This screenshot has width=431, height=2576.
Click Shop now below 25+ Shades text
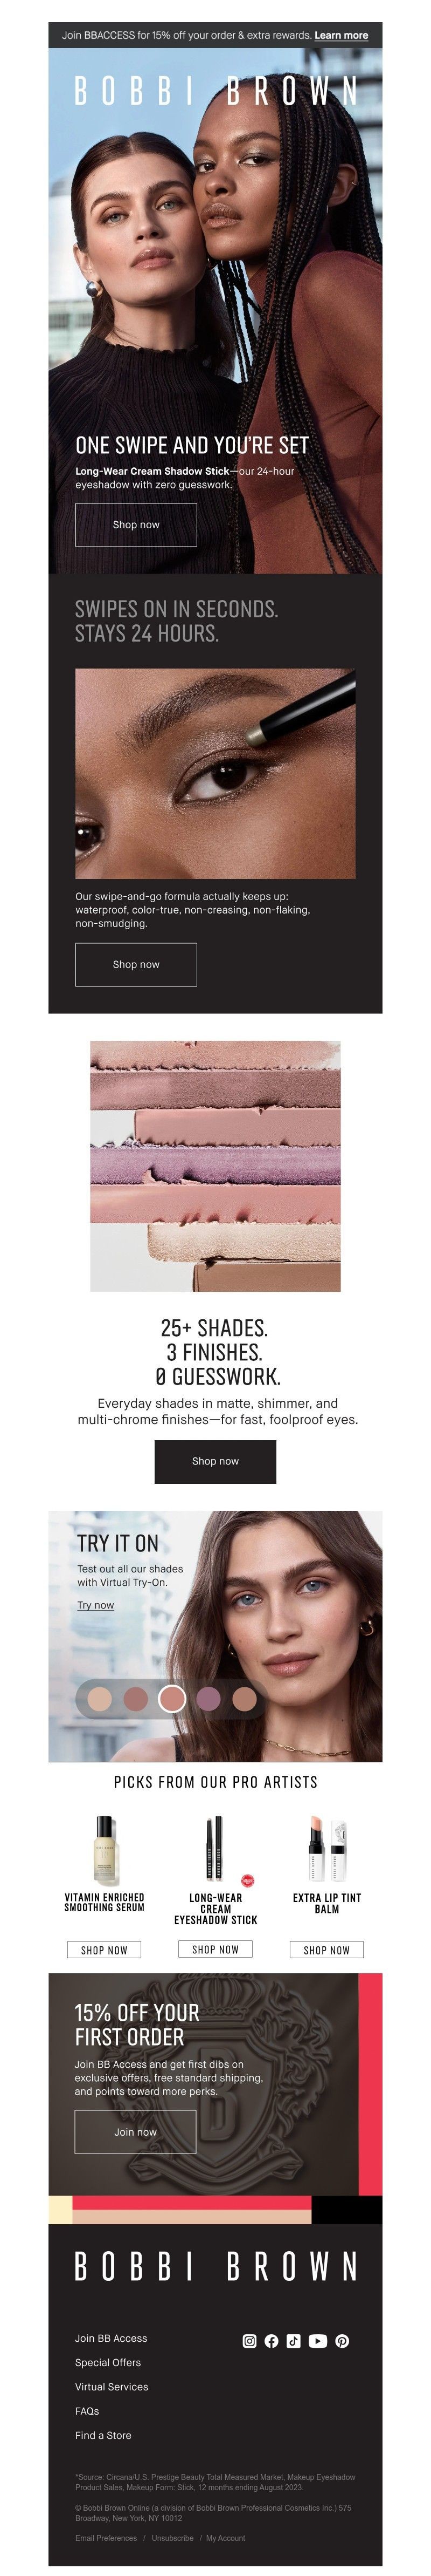[215, 1461]
